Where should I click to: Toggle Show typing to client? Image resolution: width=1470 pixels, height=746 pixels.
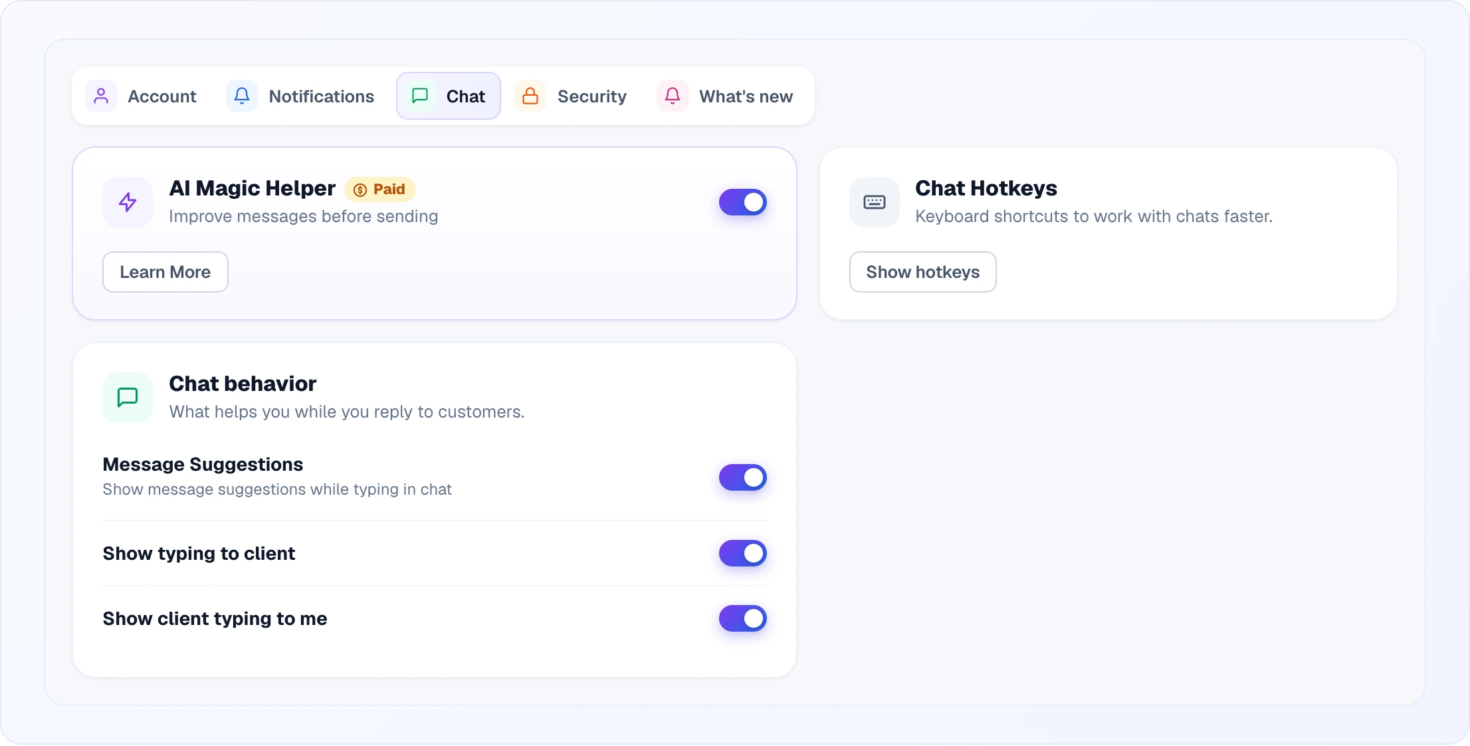tap(743, 553)
